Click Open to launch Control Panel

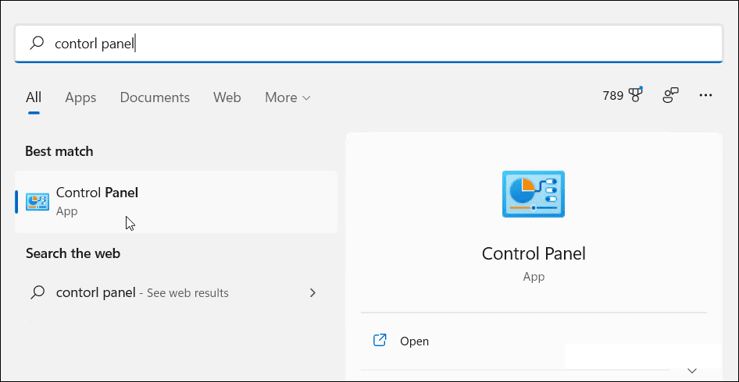[414, 341]
